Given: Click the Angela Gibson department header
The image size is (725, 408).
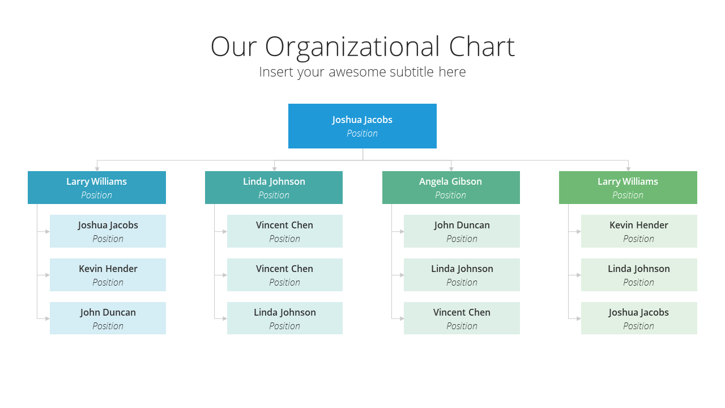Looking at the screenshot, I should 451,188.
